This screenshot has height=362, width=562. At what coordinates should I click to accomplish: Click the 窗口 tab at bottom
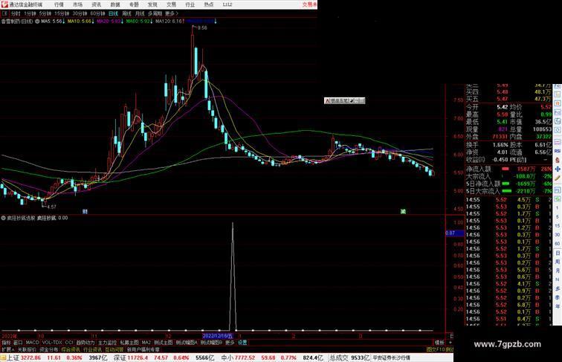pos(18,343)
